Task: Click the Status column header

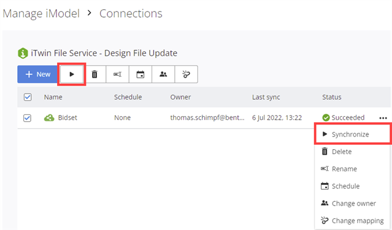Action: click(331, 97)
